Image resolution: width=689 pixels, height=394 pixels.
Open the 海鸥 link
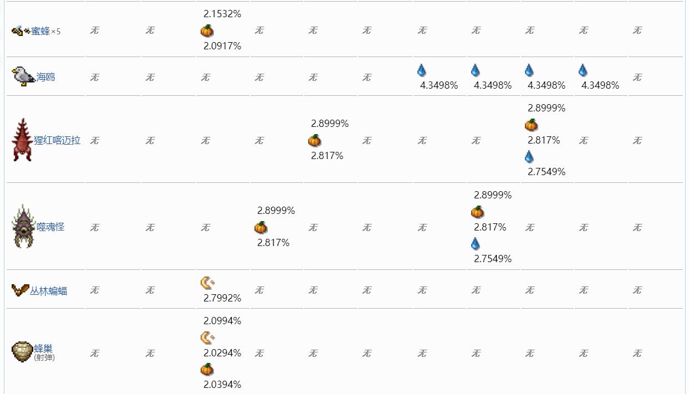coord(46,77)
